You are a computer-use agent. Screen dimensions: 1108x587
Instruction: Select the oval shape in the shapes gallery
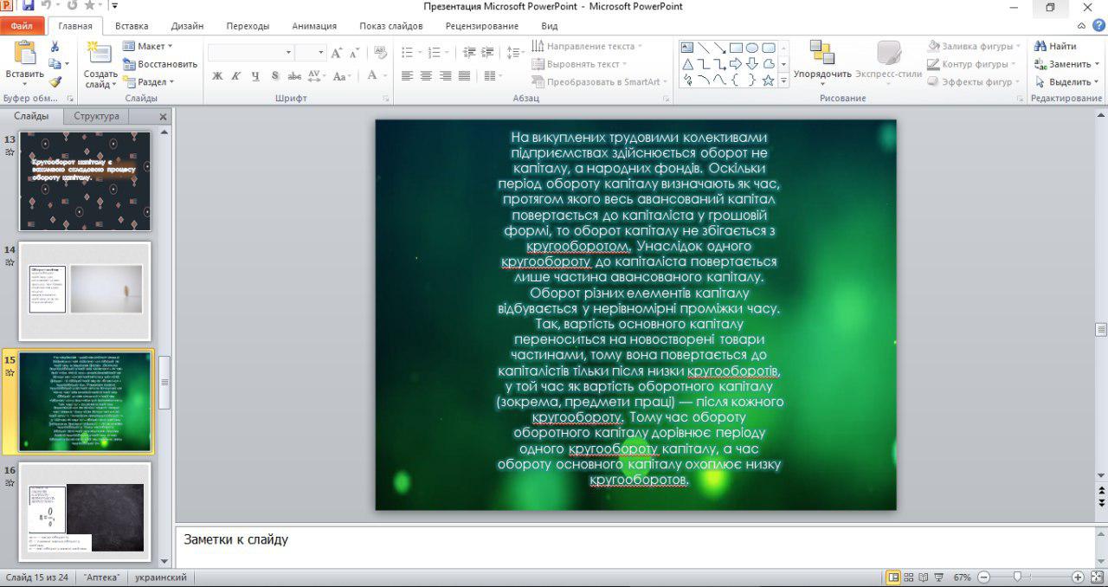click(x=752, y=48)
